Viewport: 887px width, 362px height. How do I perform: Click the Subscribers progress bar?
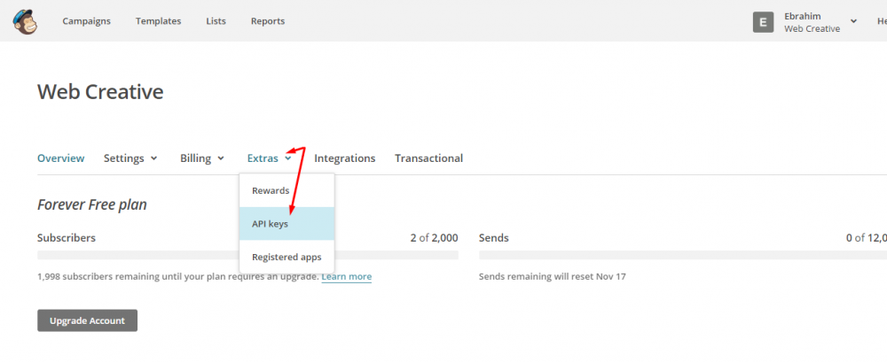coord(247,255)
